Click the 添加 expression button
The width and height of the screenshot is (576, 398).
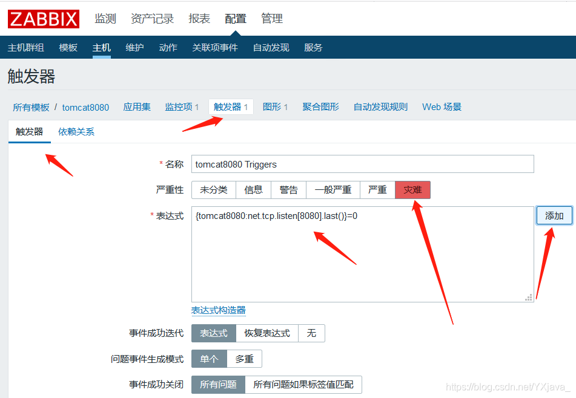[x=554, y=216]
